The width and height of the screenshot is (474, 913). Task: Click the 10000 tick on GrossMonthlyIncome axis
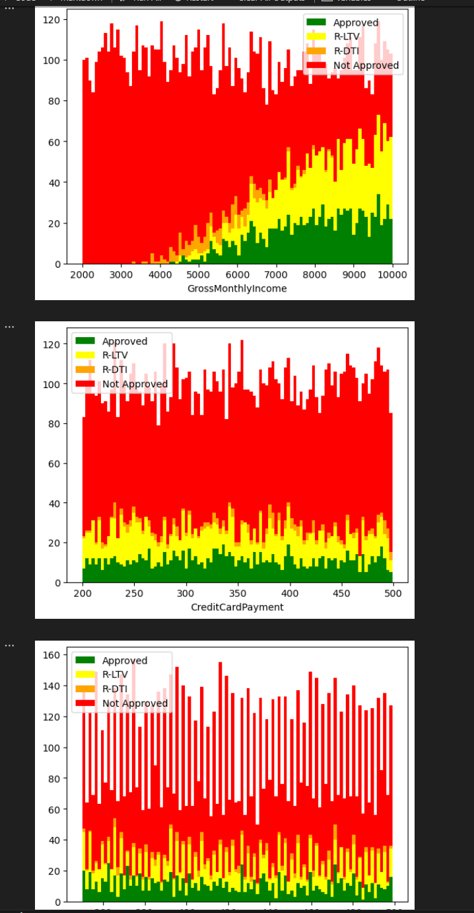click(392, 274)
